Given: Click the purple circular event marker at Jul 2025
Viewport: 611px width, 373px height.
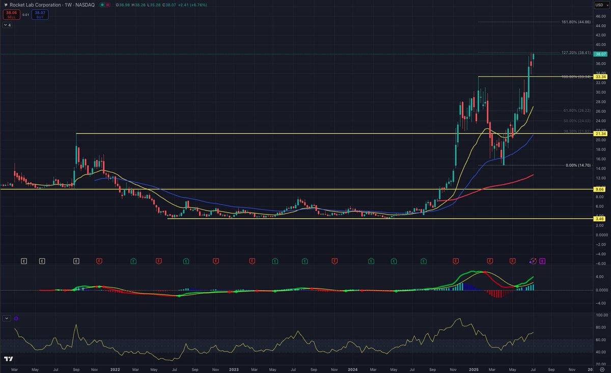Looking at the screenshot, I should (x=533, y=261).
